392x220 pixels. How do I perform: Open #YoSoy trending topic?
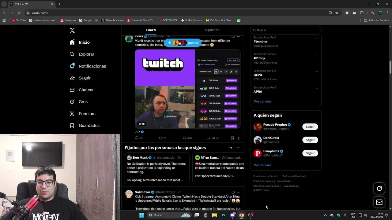click(x=259, y=58)
